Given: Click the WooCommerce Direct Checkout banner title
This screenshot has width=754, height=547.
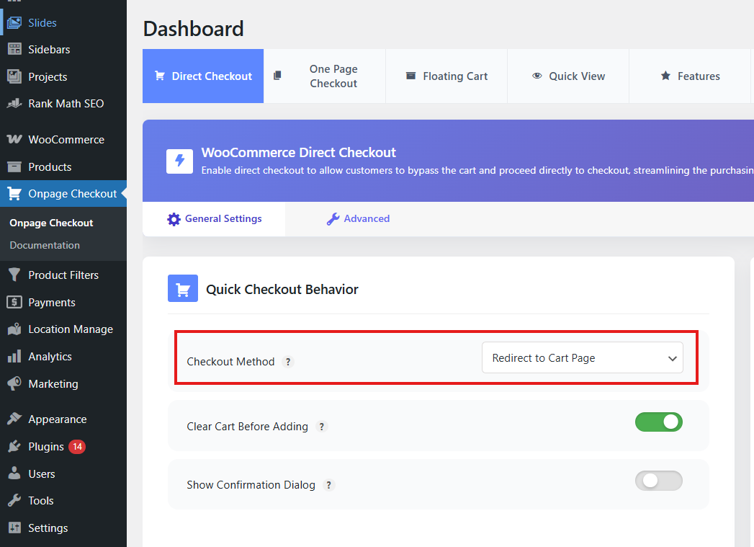Looking at the screenshot, I should (x=298, y=153).
